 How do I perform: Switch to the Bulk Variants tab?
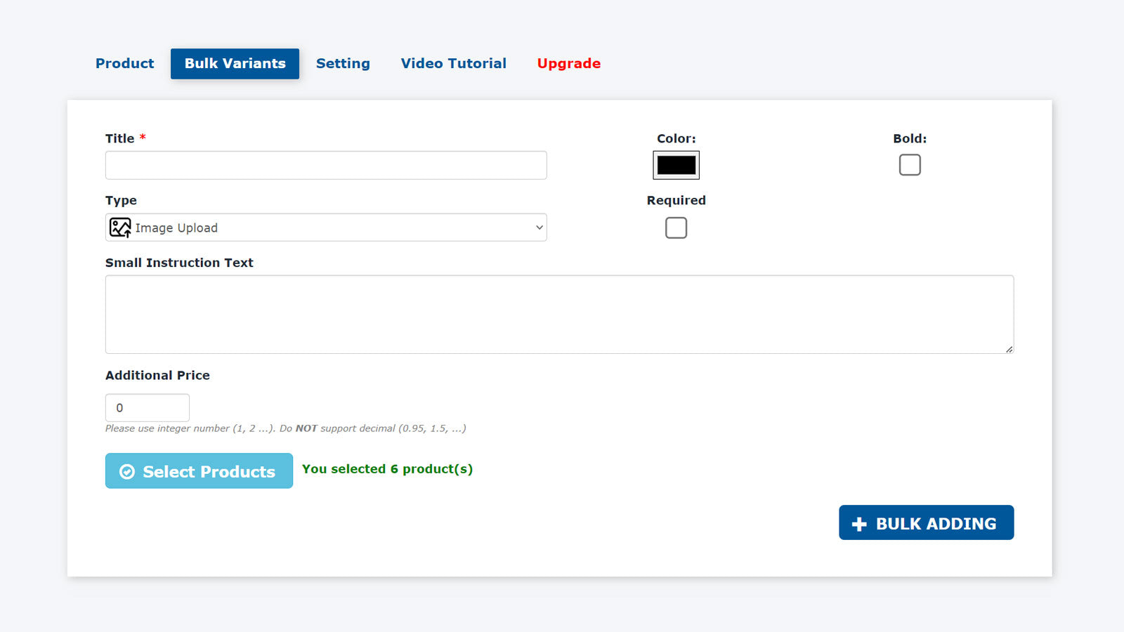click(235, 63)
